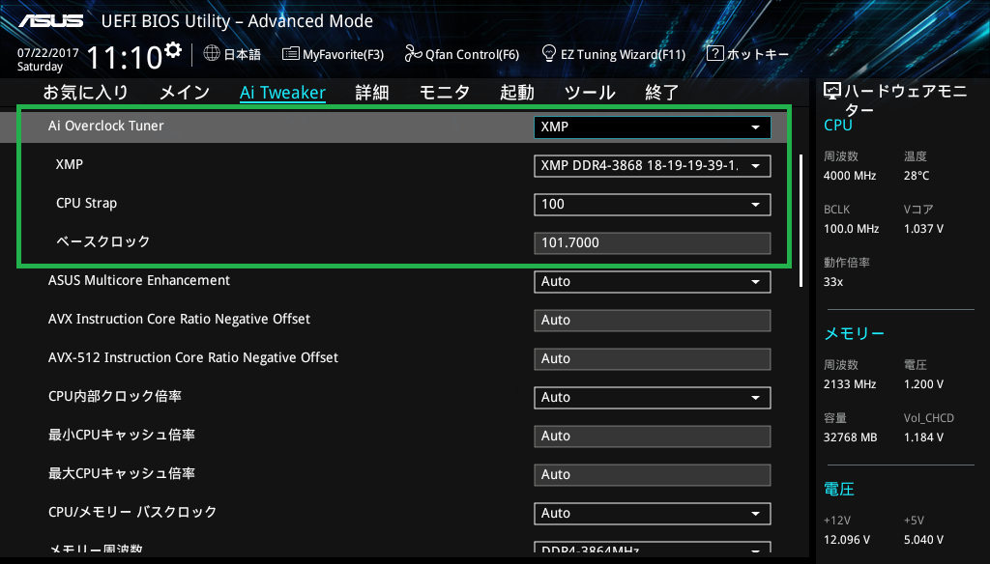The width and height of the screenshot is (990, 564).
Task: Select the Ai Tweaker tab
Action: (282, 93)
